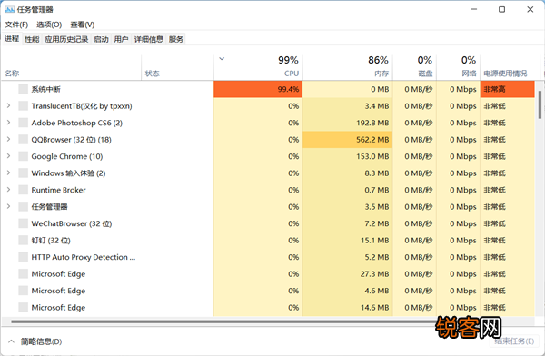Click the Windows 输入体验 process icon
Screen dimensions: 545x356
click(x=24, y=173)
